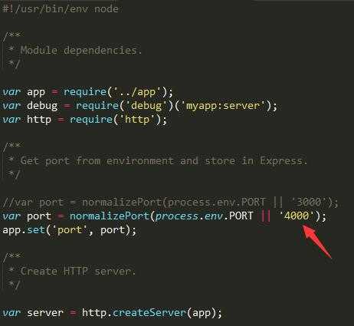Click the 'Module dependencies.' comment text
This screenshot has height=326, width=354.
pos(81,50)
